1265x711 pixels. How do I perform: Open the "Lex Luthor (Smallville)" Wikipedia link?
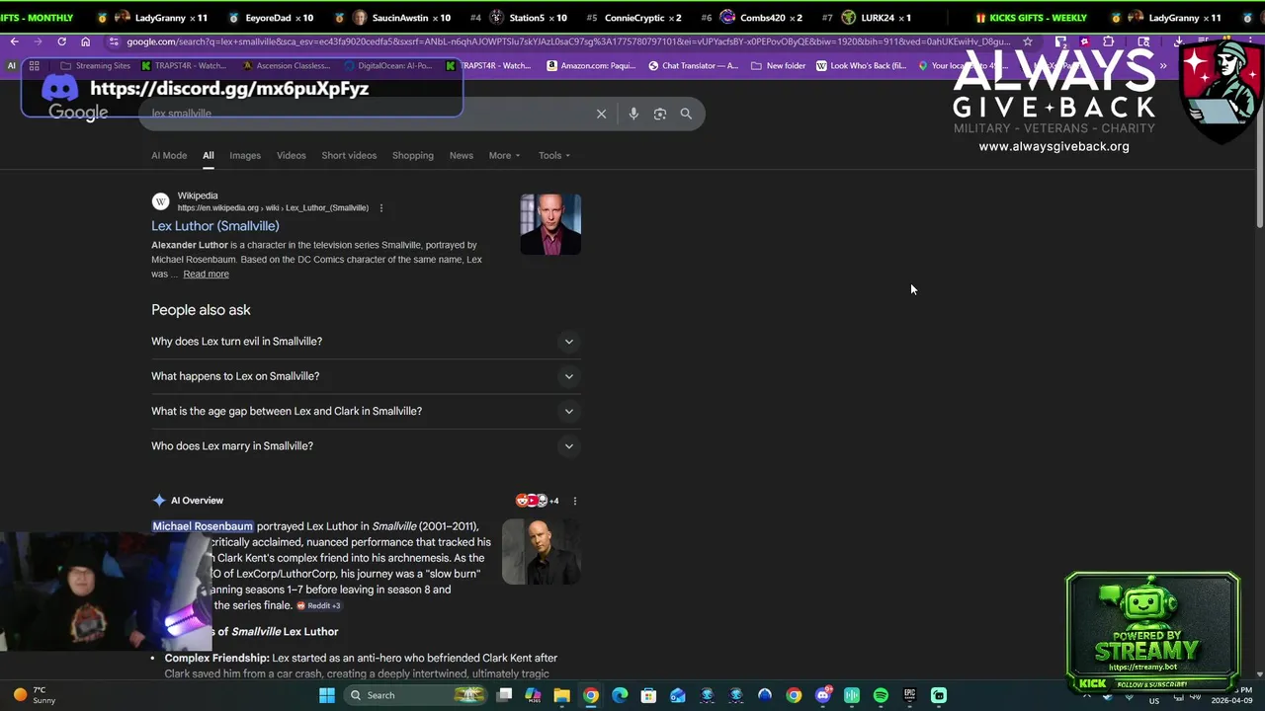[215, 226]
